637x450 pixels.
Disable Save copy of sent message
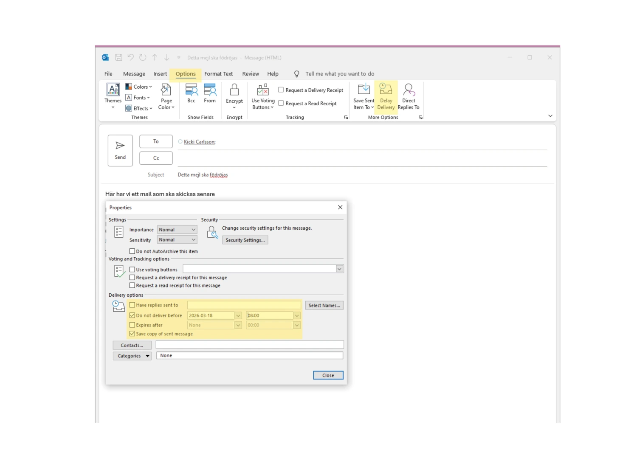pyautogui.click(x=132, y=334)
